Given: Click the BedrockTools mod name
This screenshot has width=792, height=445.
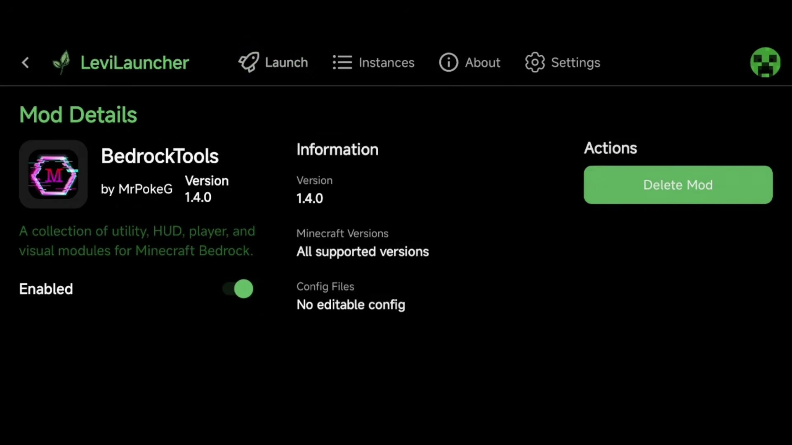Looking at the screenshot, I should pyautogui.click(x=160, y=156).
